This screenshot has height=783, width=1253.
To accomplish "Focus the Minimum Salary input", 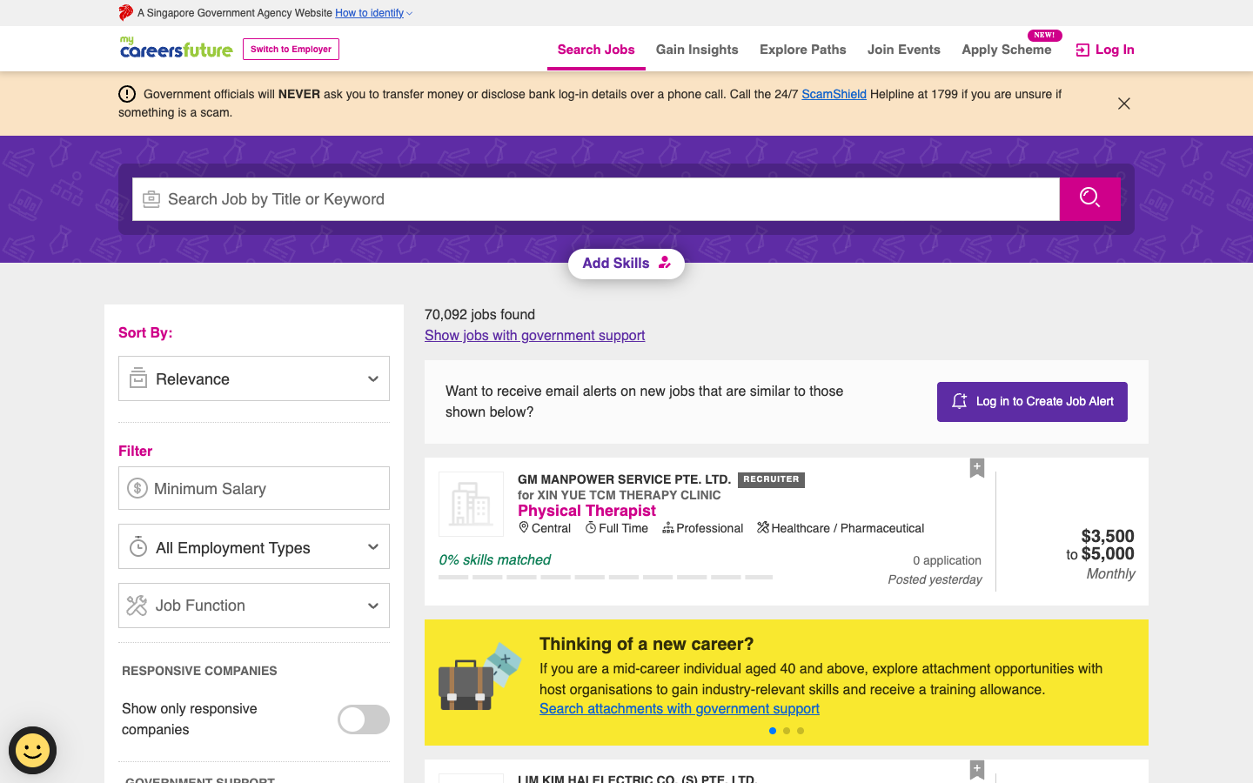I will point(254,488).
